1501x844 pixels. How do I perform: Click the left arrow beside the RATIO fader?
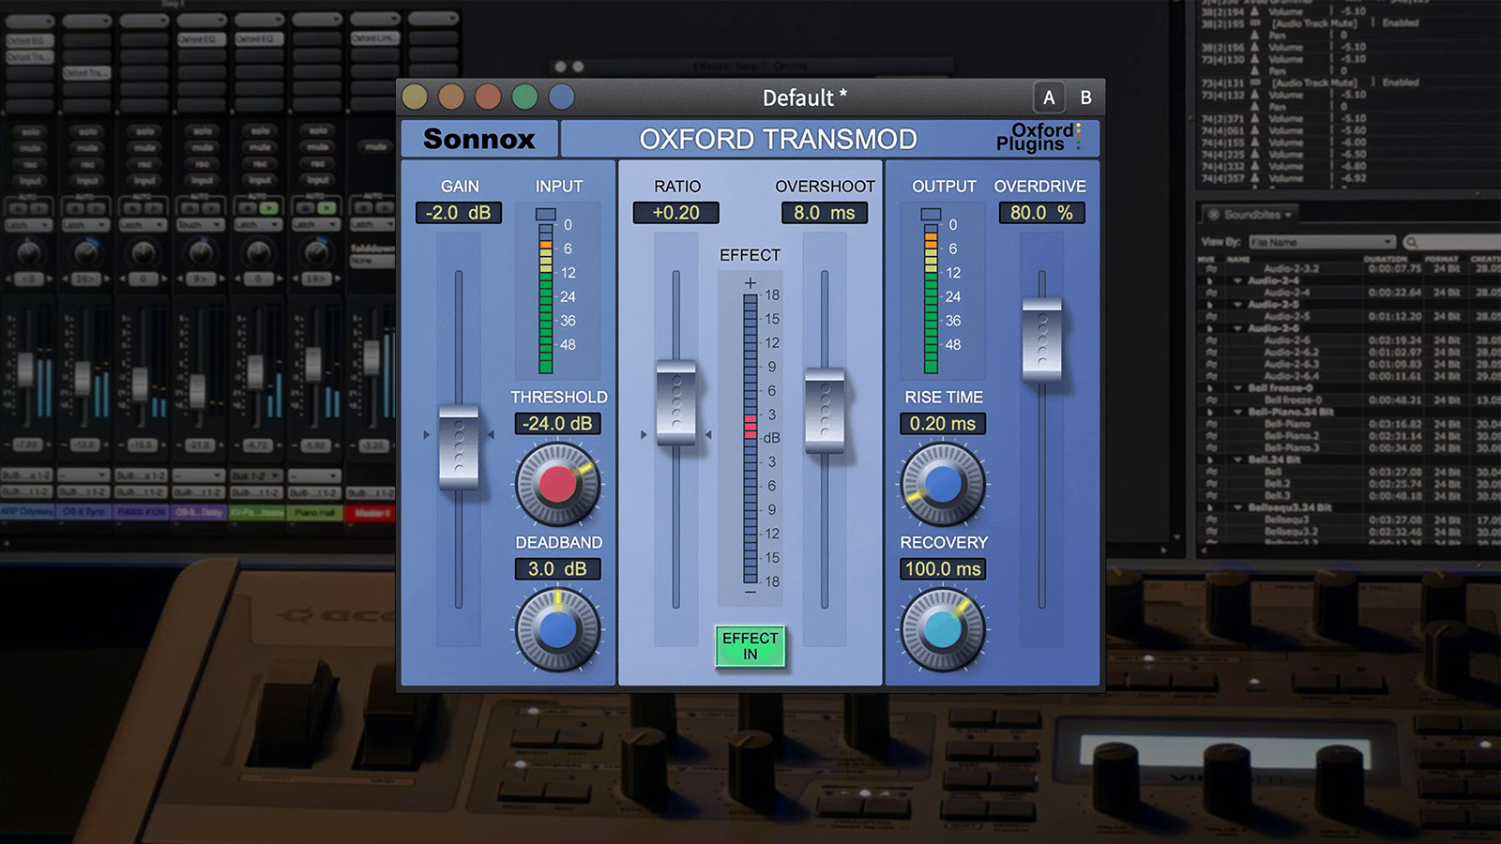(644, 434)
